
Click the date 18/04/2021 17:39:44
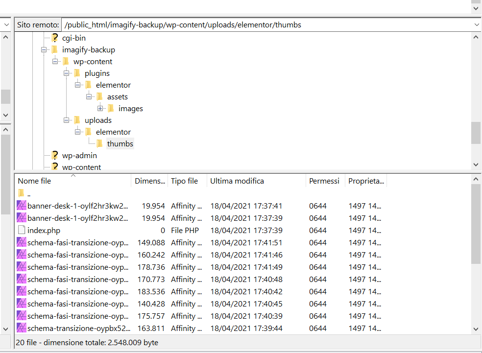[246, 329]
